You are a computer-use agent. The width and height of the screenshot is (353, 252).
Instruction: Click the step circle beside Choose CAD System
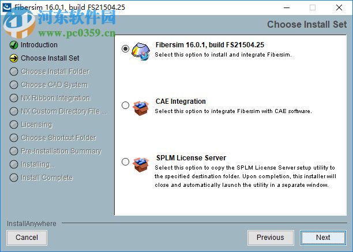click(14, 85)
